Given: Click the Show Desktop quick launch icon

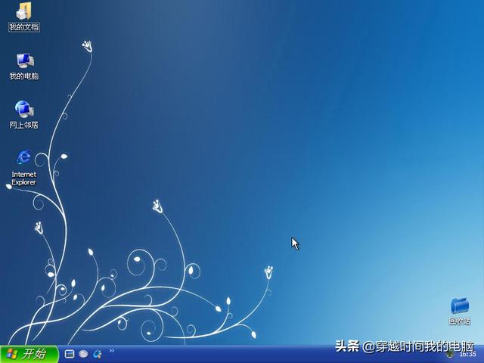Looking at the screenshot, I should tap(70, 354).
